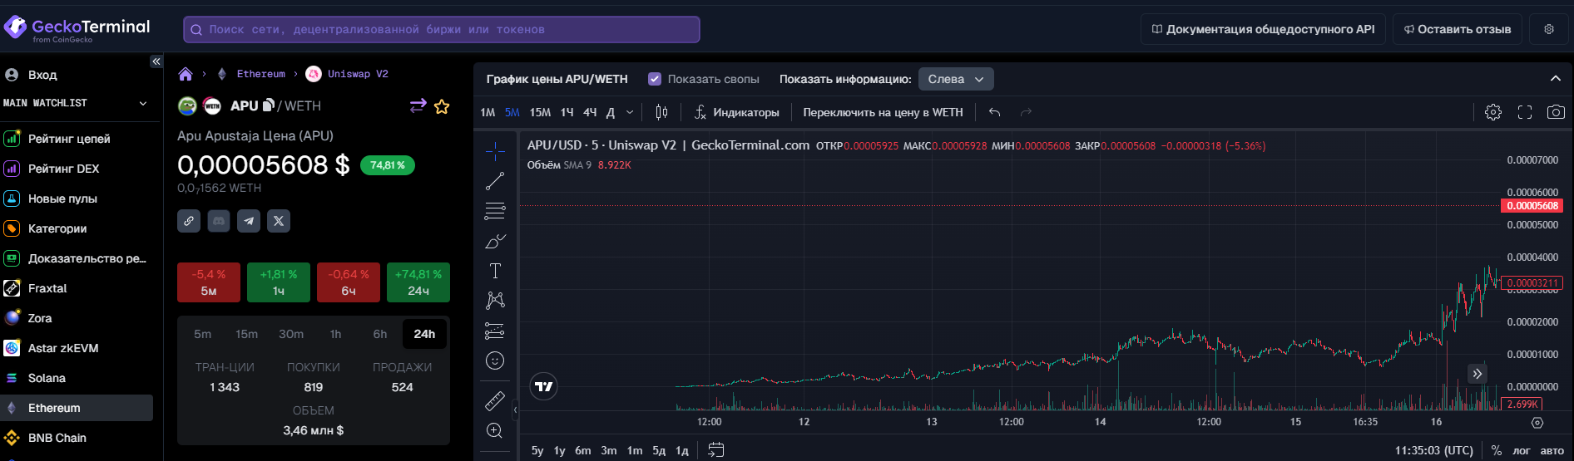Image resolution: width=1574 pixels, height=461 pixels.
Task: Select the 4Ч chart interval
Action: coord(590,112)
